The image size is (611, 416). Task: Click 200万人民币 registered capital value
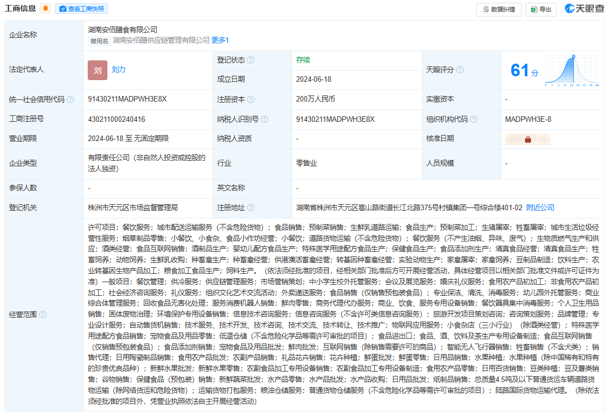tap(316, 99)
